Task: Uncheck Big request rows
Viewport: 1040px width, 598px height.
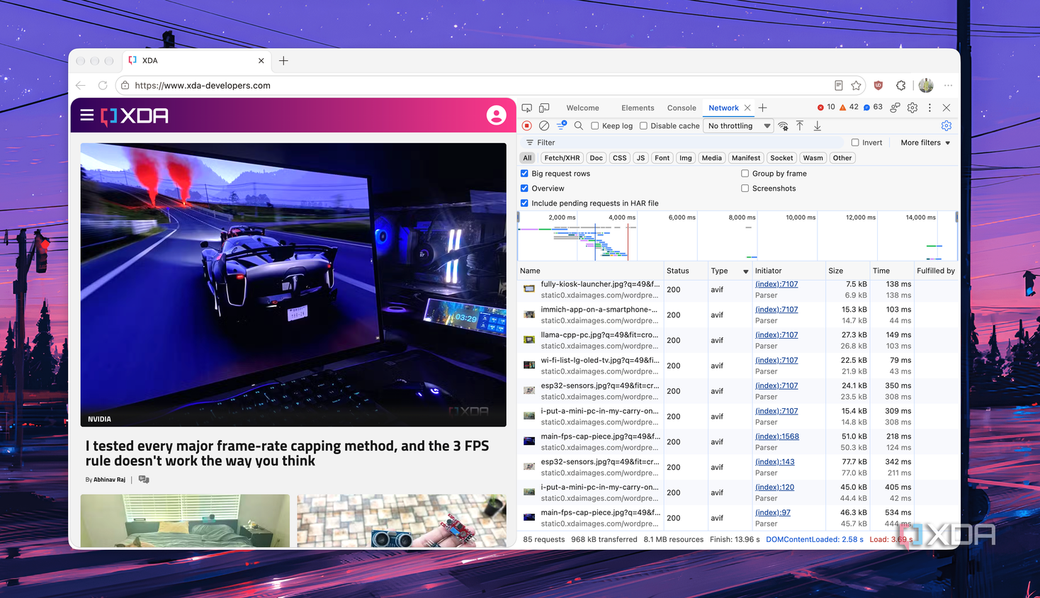Action: tap(524, 174)
